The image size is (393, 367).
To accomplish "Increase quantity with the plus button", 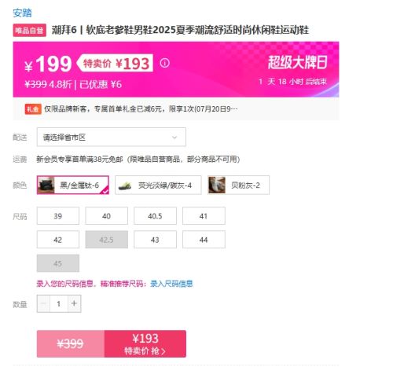I will tap(74, 303).
